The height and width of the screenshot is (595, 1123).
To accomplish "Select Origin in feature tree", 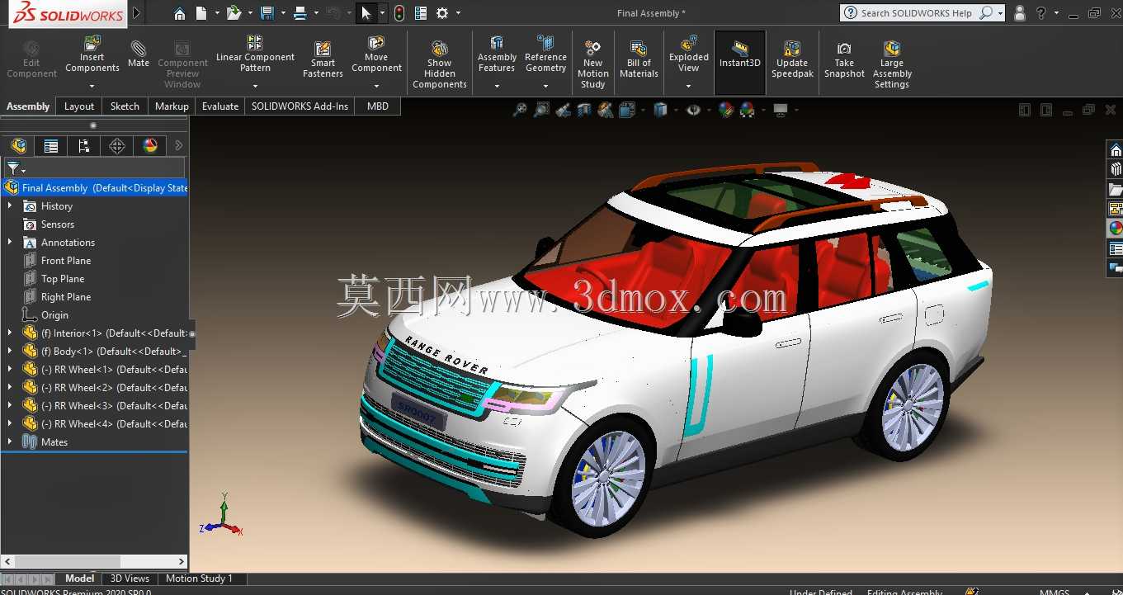I will pos(54,315).
